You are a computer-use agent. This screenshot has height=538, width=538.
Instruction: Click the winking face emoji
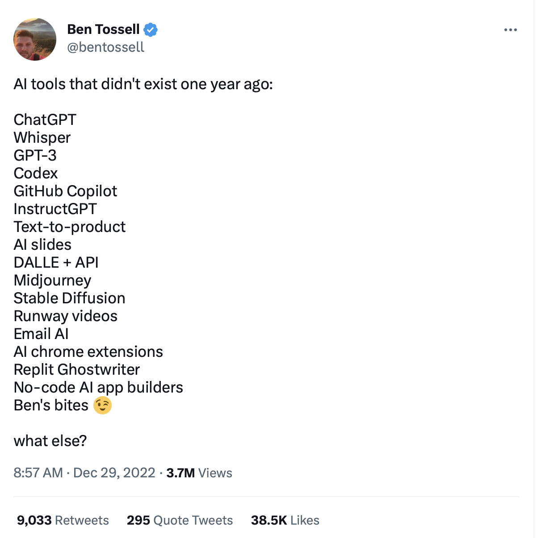coord(102,405)
